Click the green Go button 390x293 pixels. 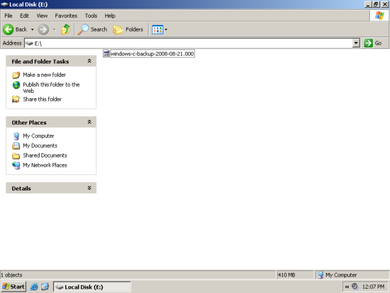coord(373,43)
